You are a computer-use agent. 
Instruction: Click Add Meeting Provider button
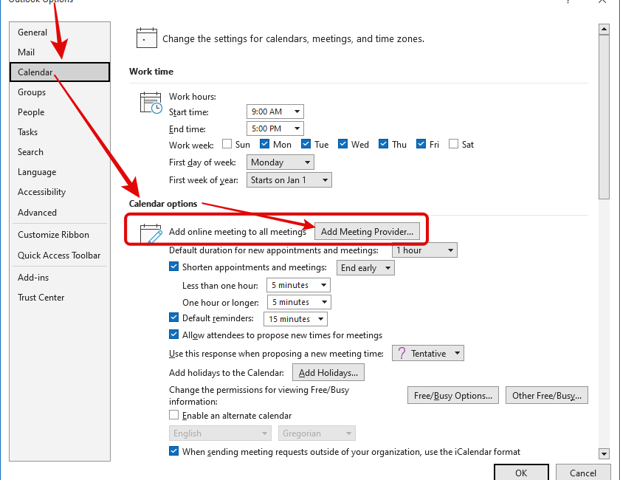coord(367,231)
